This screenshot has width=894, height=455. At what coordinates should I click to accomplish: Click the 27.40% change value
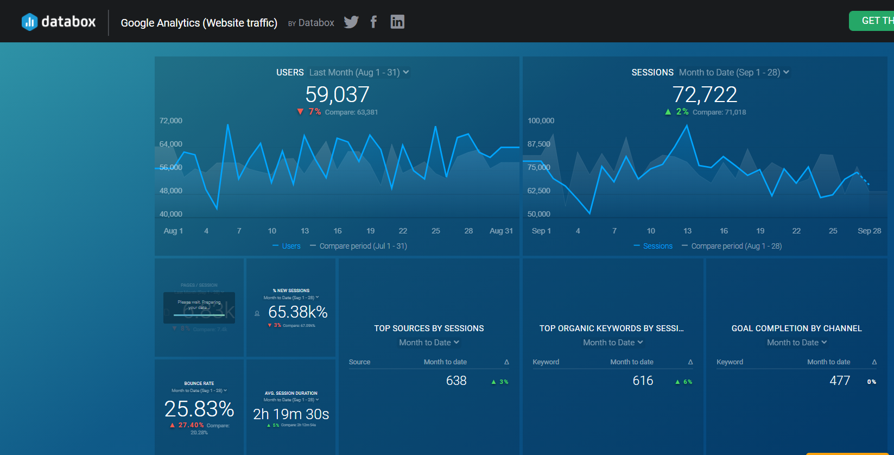[191, 425]
